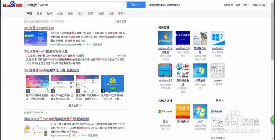This screenshot has height=140, width=275.
Task: Click the Baidu logo
Action: (x=13, y=4)
